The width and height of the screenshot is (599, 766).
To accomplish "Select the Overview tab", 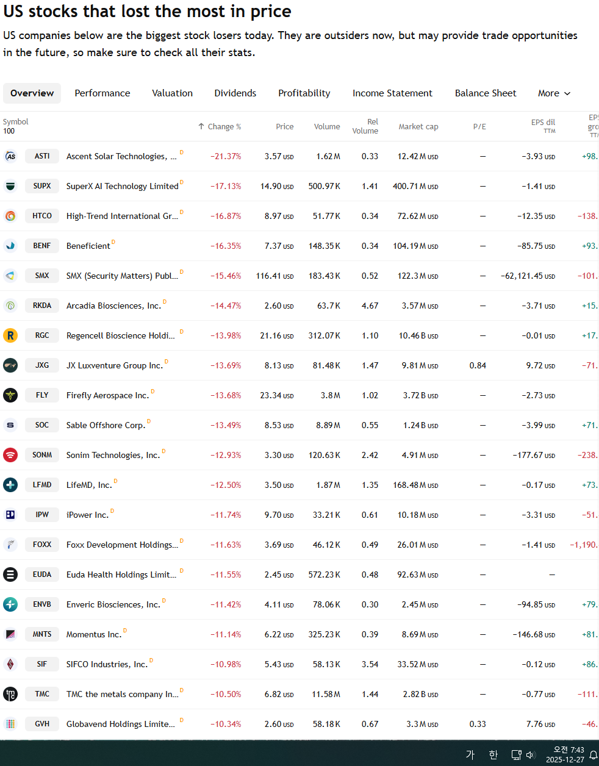I will coord(32,93).
